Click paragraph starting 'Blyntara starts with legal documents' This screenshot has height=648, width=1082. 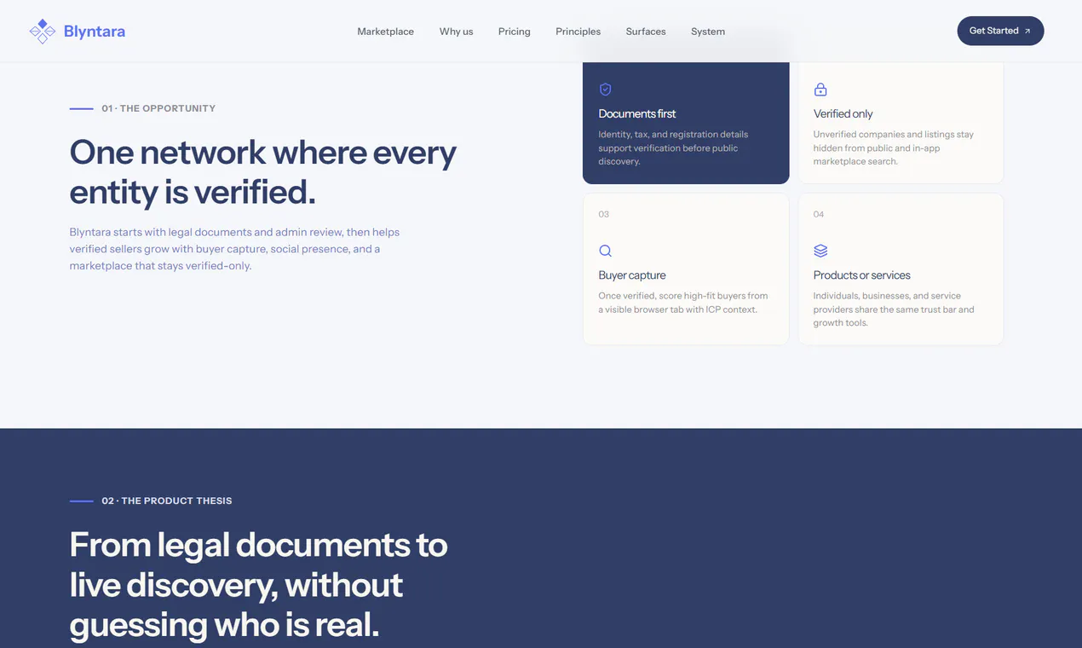234,249
